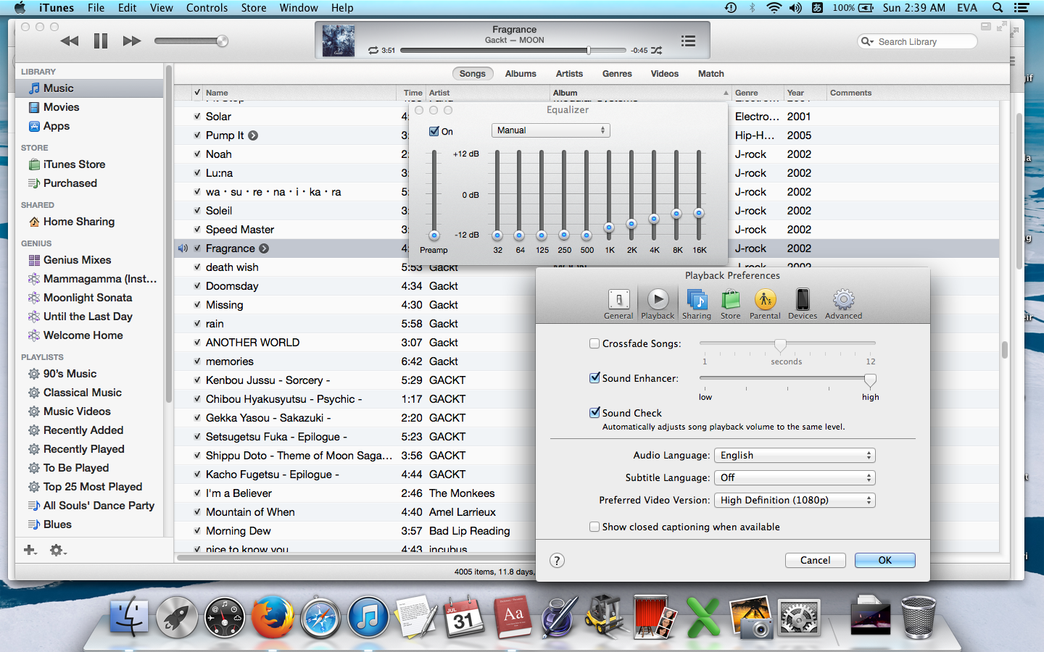1044x652 pixels.
Task: Skip to the next track
Action: click(x=131, y=41)
